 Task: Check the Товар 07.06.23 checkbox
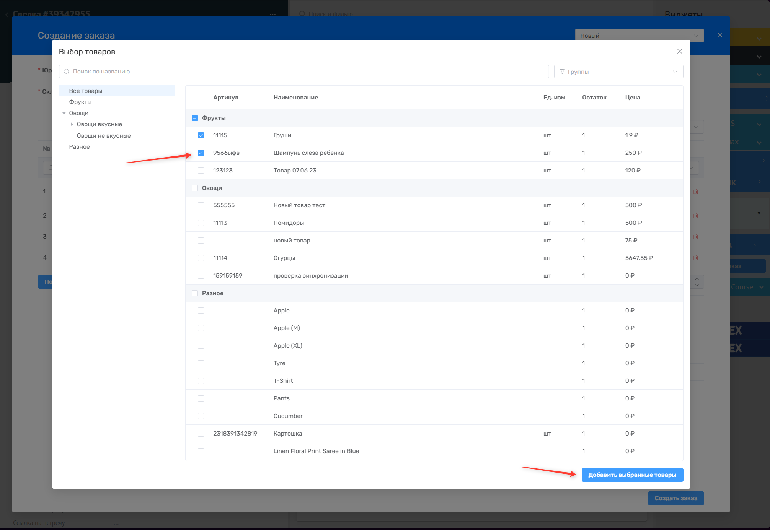201,171
